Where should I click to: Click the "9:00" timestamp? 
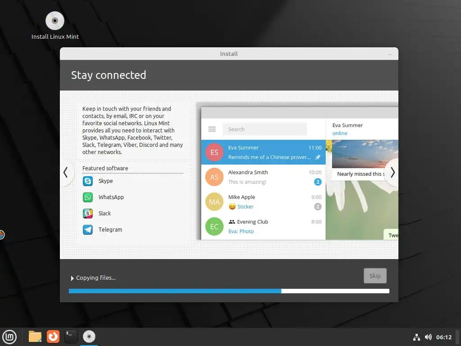point(316,197)
